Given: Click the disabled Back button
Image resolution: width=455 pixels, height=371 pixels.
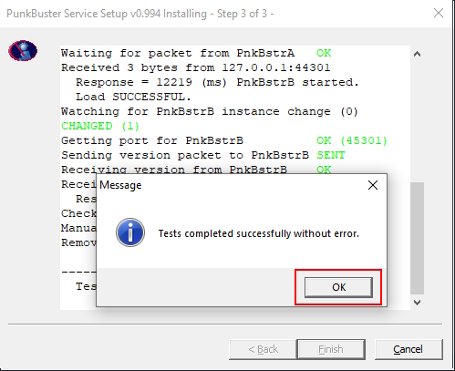Looking at the screenshot, I should 263,349.
